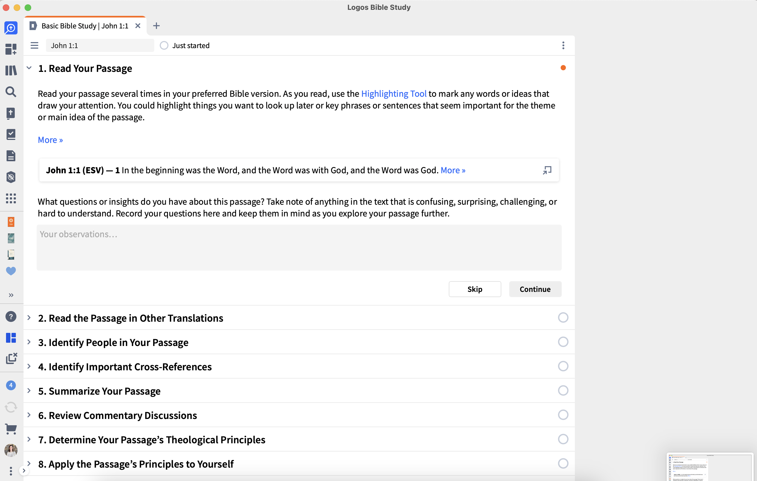Expand Determine Your Passage's Theological Principles
The width and height of the screenshot is (757, 481).
pyautogui.click(x=29, y=439)
